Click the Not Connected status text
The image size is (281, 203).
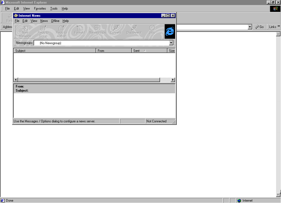tap(156, 121)
